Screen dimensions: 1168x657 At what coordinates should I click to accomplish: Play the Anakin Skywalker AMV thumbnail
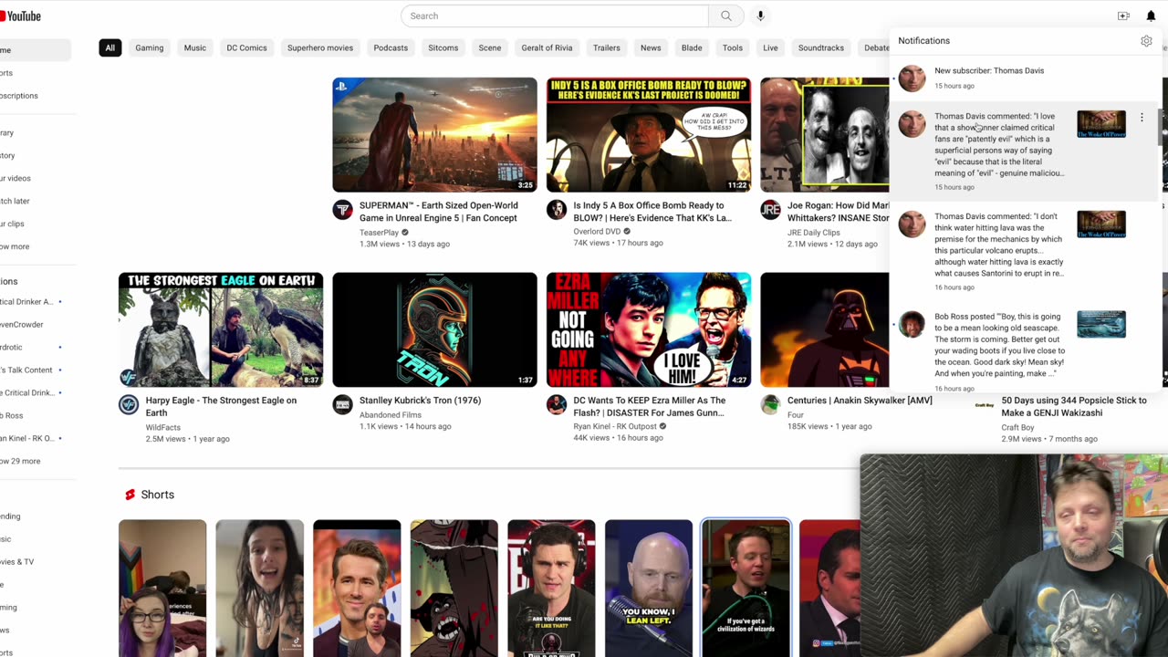(825, 329)
